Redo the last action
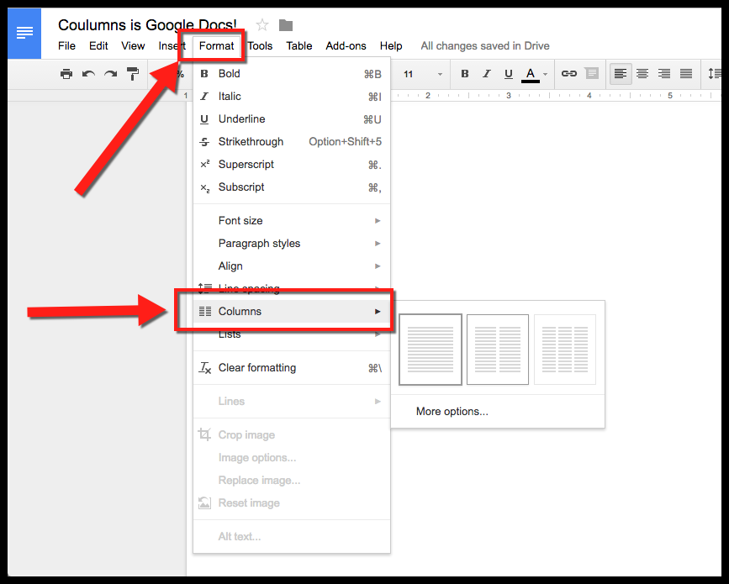Screen dimensions: 729x584 (x=111, y=73)
